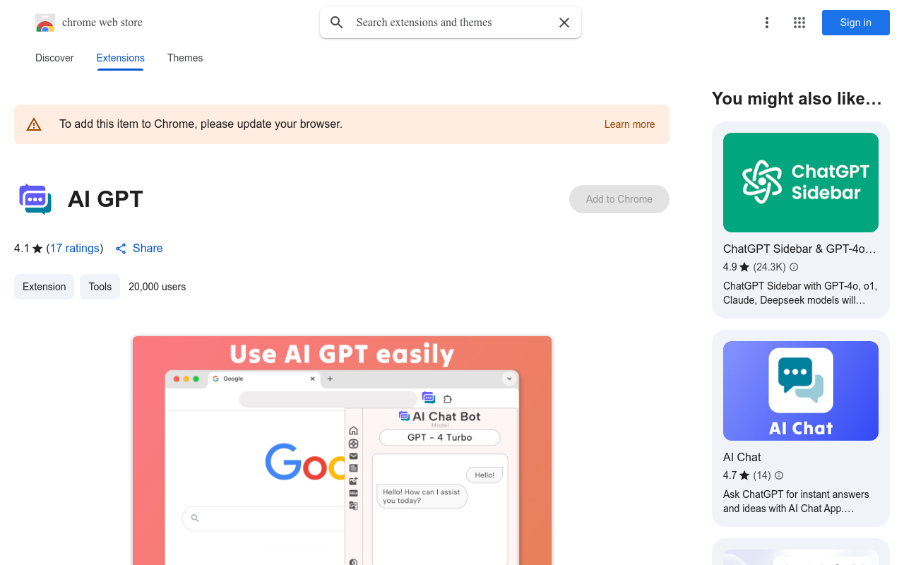Open the ChatGPT Sidebar & GPT-4o title
This screenshot has width=904, height=565.
pyautogui.click(x=799, y=249)
